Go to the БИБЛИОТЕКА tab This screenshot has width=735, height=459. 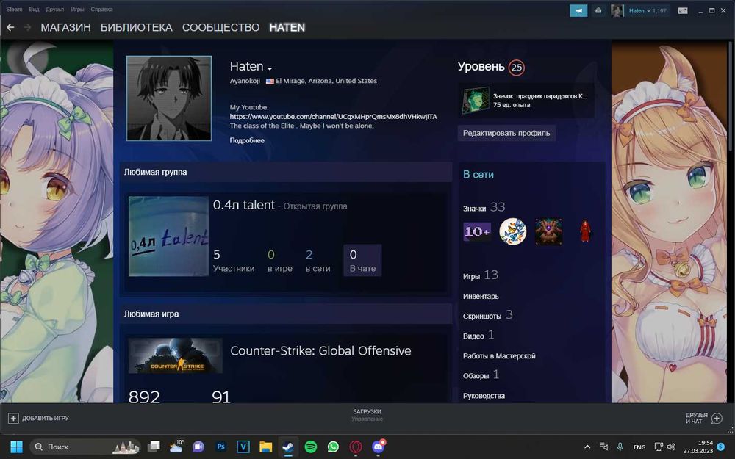click(137, 28)
